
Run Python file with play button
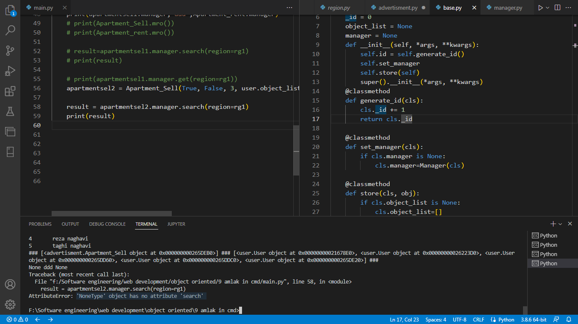tap(540, 8)
